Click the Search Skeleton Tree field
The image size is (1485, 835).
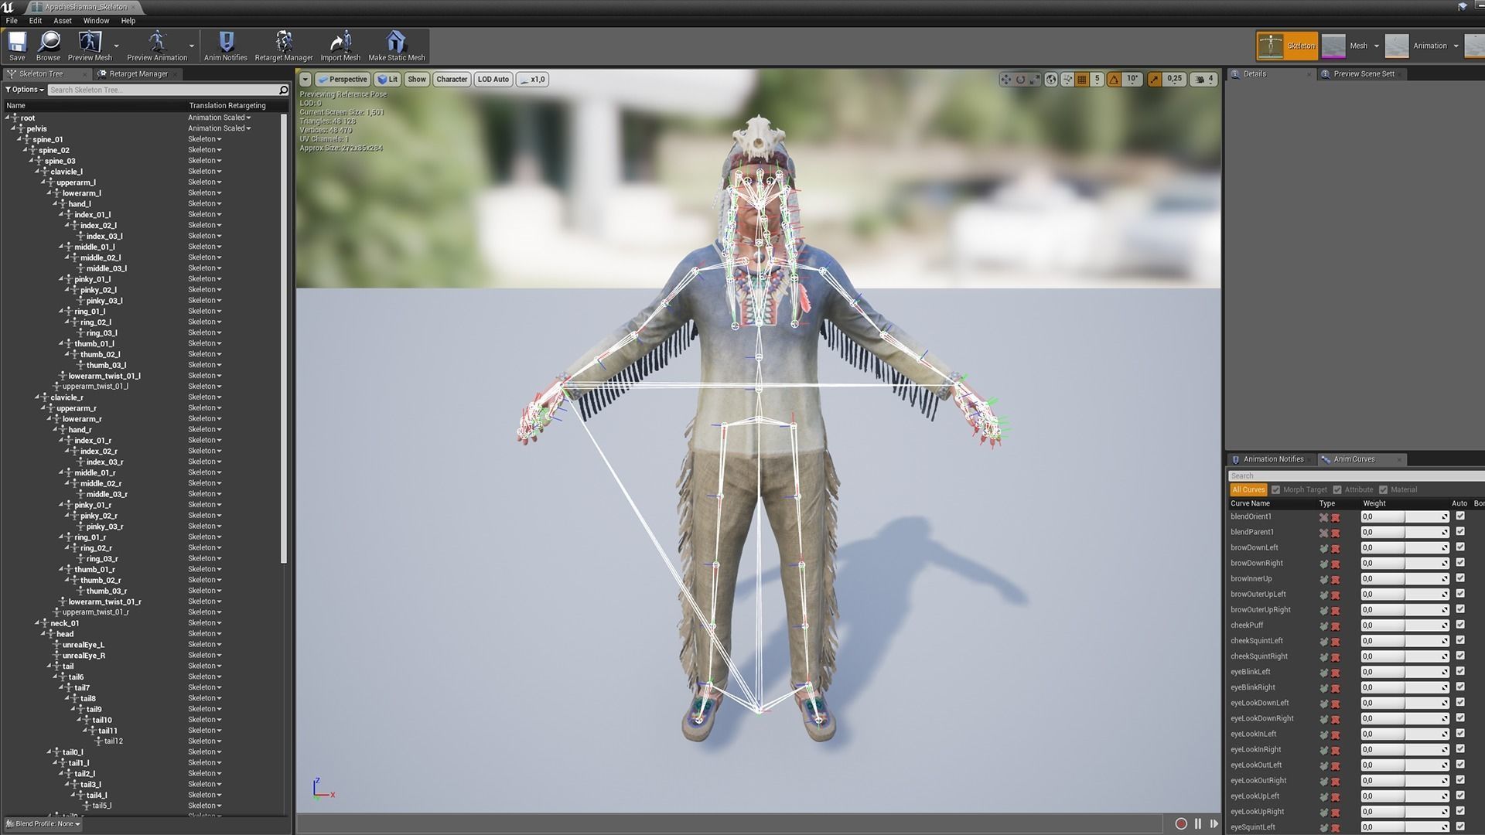click(162, 90)
